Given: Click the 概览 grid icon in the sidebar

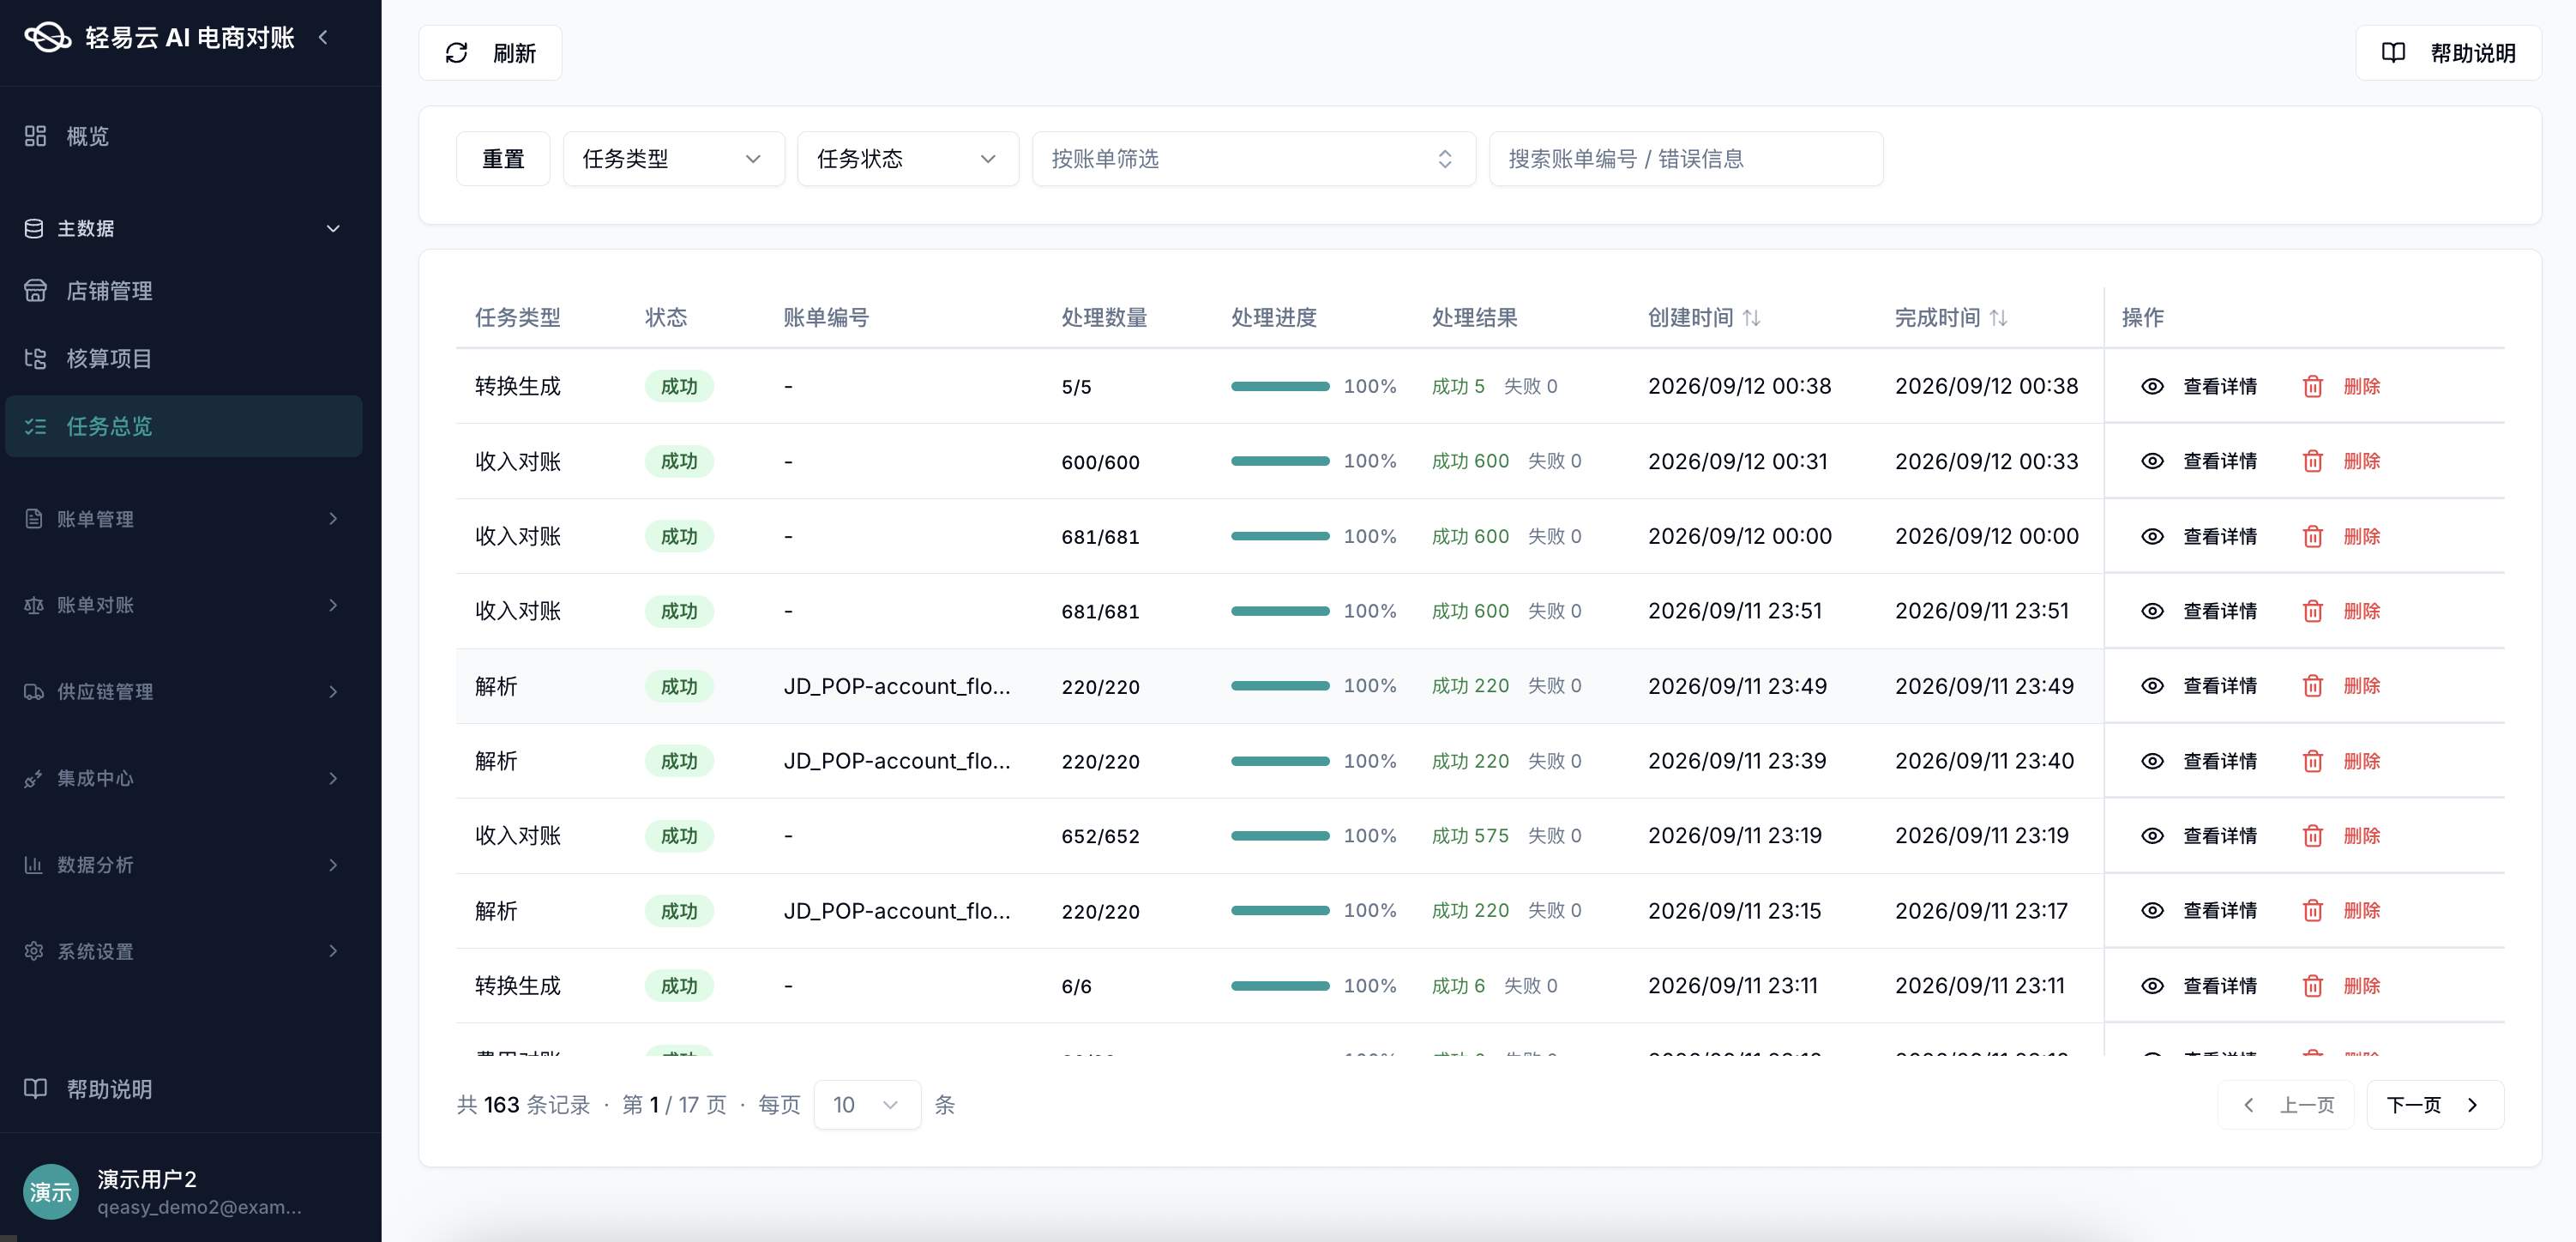Looking at the screenshot, I should click(36, 136).
